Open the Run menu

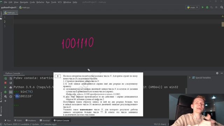(x=48, y=2)
